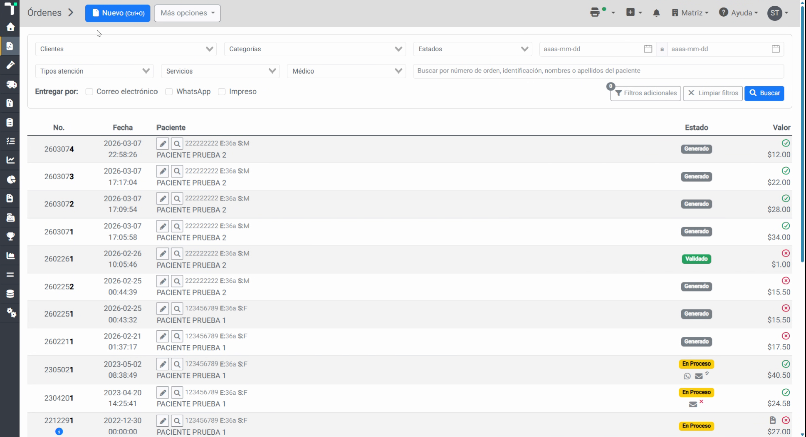
Task: Open the printer icon in the top bar
Action: [595, 12]
